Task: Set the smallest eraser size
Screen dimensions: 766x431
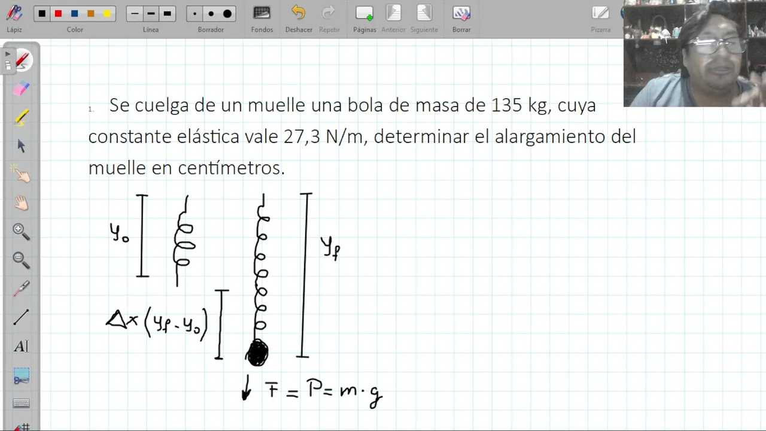Action: [x=194, y=14]
